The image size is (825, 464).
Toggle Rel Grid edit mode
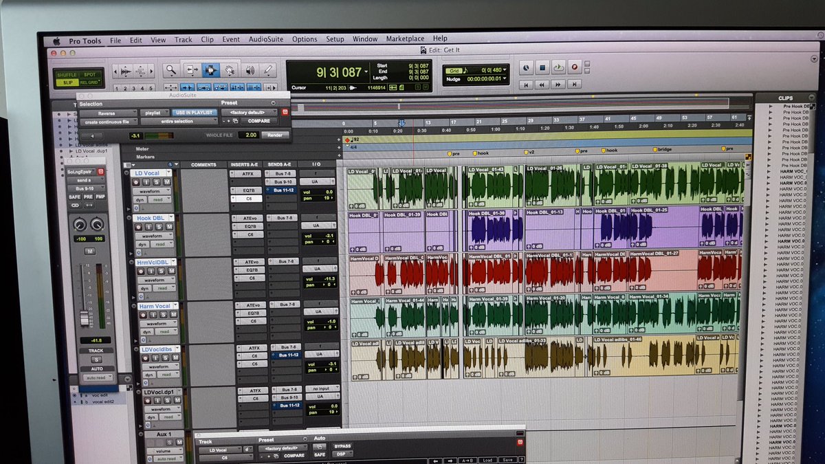89,82
